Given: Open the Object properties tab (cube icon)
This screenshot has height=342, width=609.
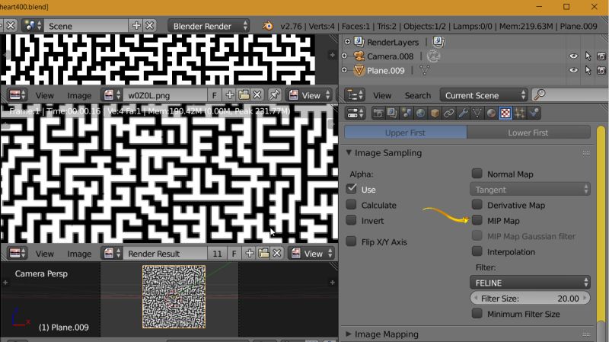Looking at the screenshot, I should point(435,113).
